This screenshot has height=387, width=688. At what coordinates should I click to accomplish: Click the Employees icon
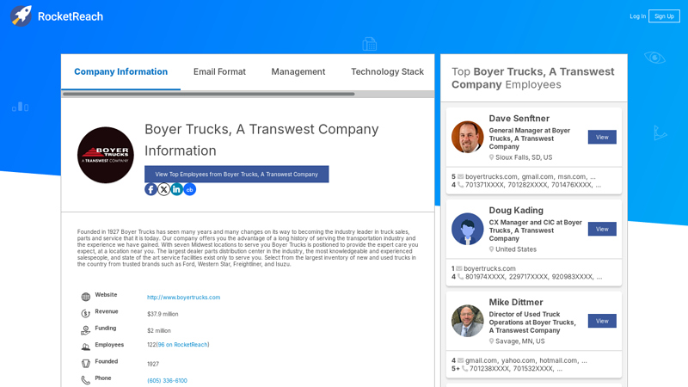(85, 347)
